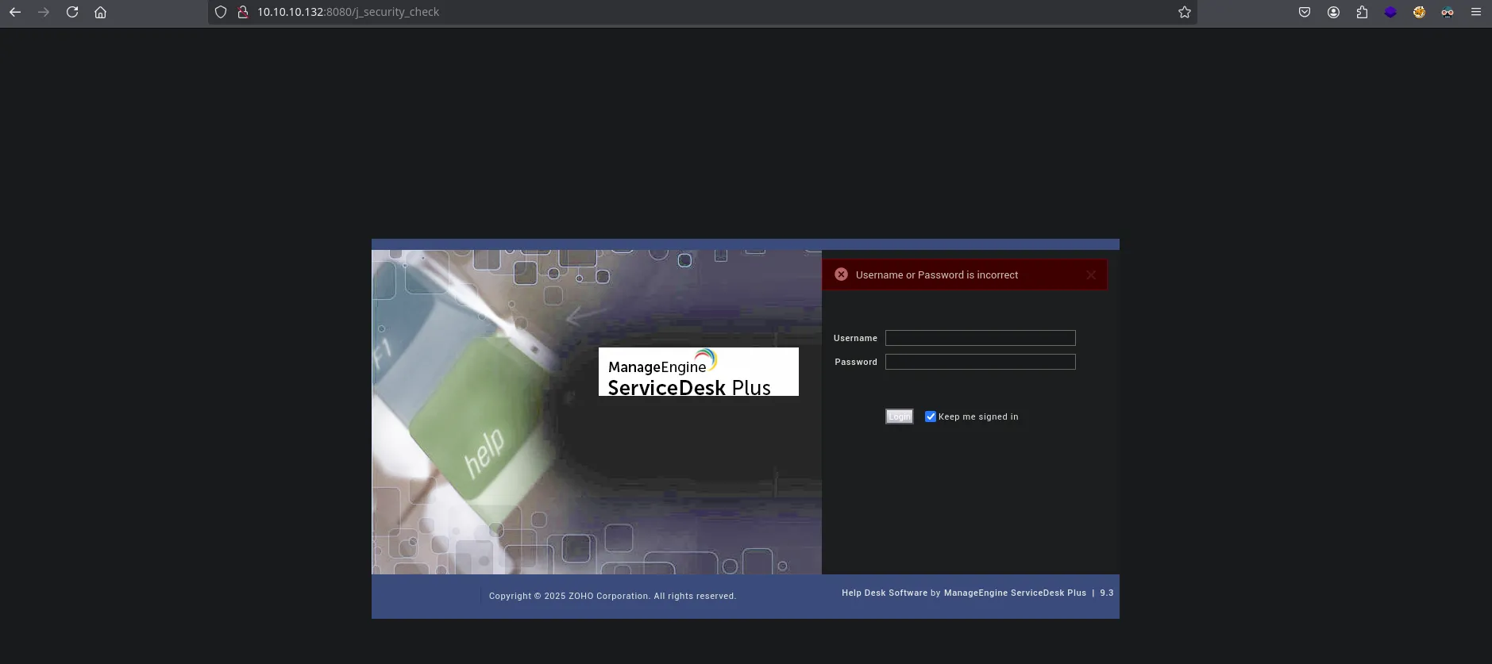Screen dimensions: 1492x664
Task: Reload the current page
Action: coord(72,12)
